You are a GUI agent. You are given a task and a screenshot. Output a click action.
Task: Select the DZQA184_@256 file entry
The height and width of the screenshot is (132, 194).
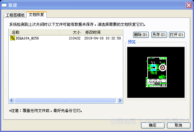(x=66, y=38)
